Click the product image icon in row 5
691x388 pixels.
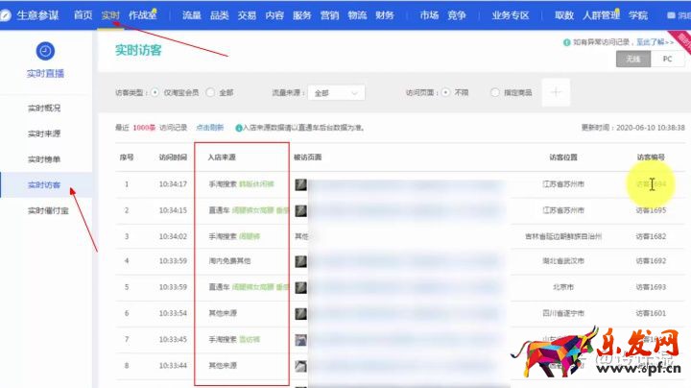tap(300, 287)
